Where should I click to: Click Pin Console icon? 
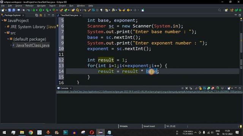coord(218,88)
